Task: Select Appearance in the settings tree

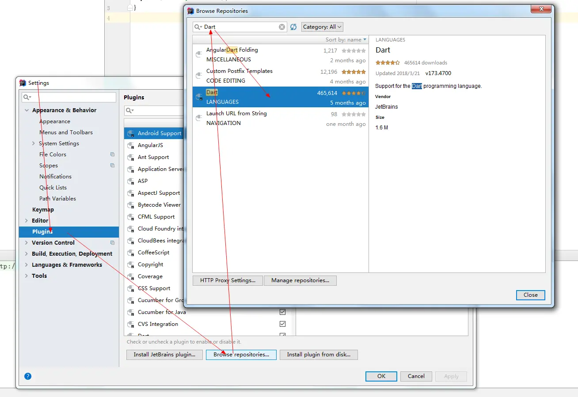Action: point(55,121)
